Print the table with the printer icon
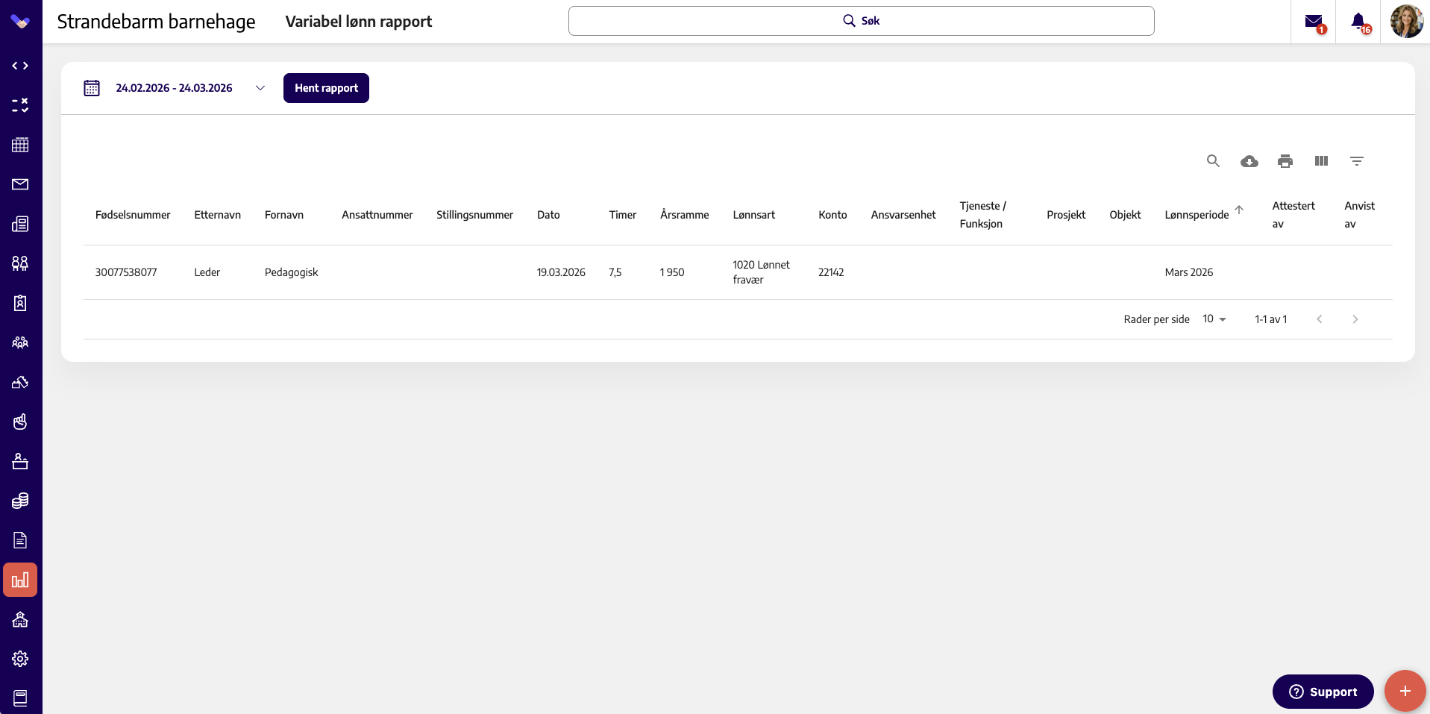1430x714 pixels. point(1285,161)
